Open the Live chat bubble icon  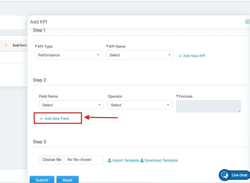tap(224, 175)
